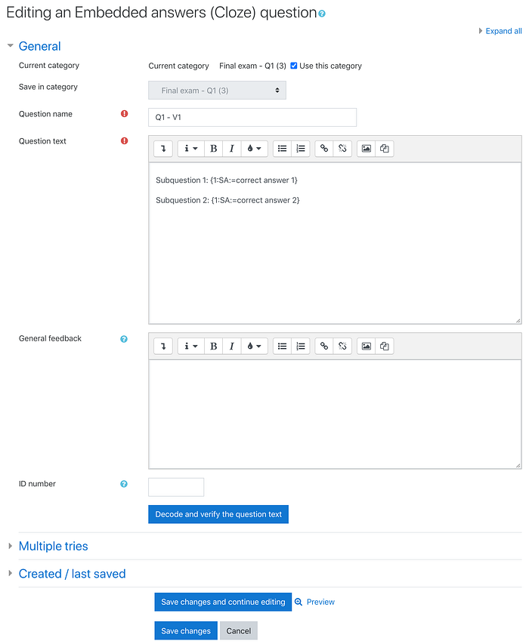Toggle toolbar expand in Question text editor

pos(163,149)
